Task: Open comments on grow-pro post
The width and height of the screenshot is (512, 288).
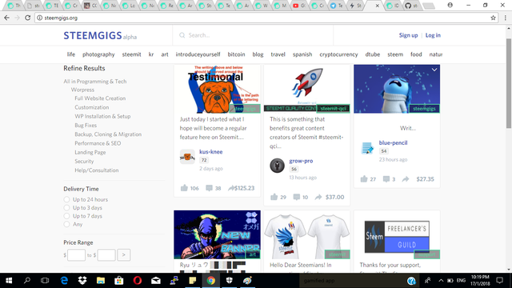Action: (296, 197)
